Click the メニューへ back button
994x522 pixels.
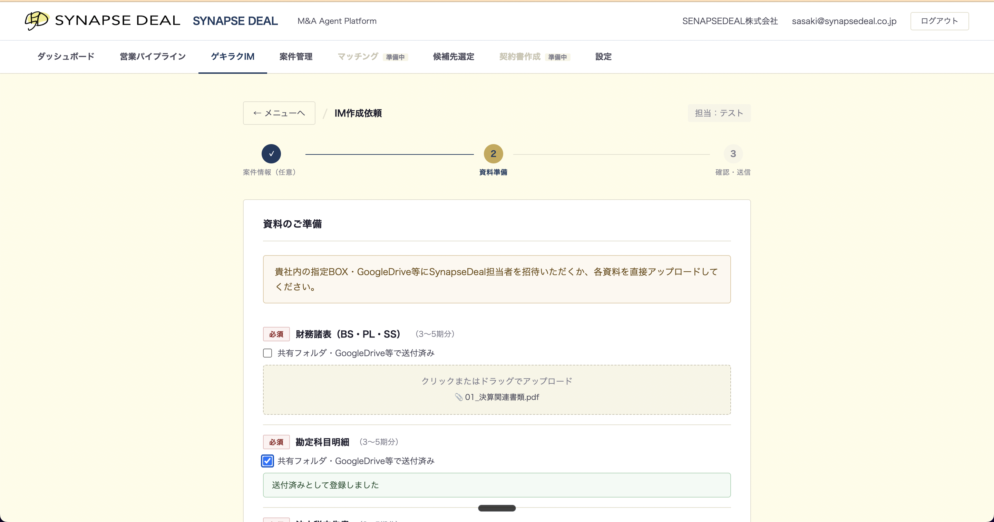pos(279,113)
